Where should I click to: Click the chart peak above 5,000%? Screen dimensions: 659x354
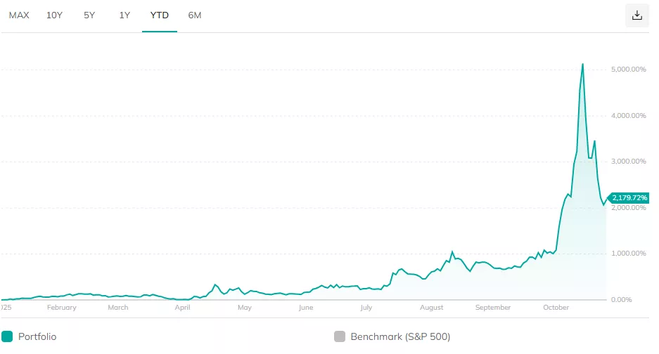(582, 65)
